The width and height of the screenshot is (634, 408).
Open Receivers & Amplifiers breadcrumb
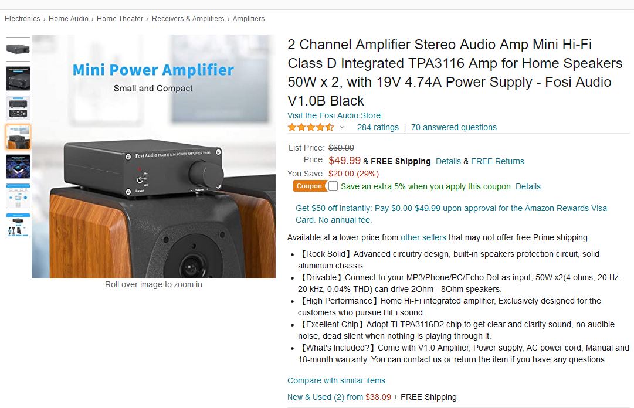188,19
